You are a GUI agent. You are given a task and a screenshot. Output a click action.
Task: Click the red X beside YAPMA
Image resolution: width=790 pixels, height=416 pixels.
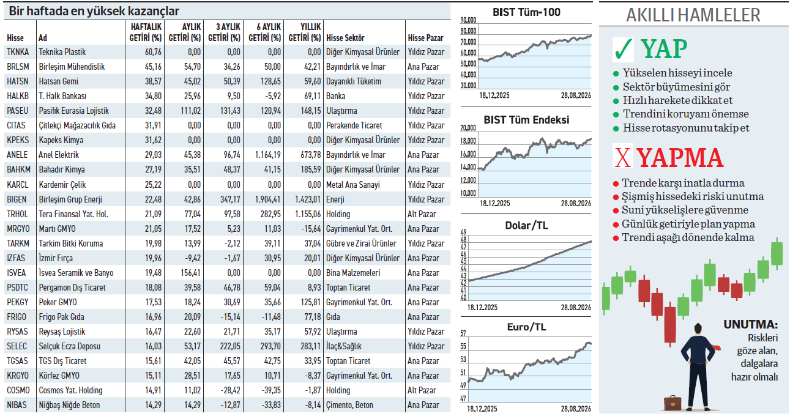click(623, 158)
